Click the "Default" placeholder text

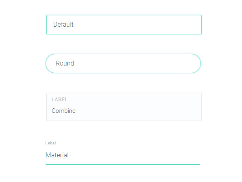coord(63,25)
